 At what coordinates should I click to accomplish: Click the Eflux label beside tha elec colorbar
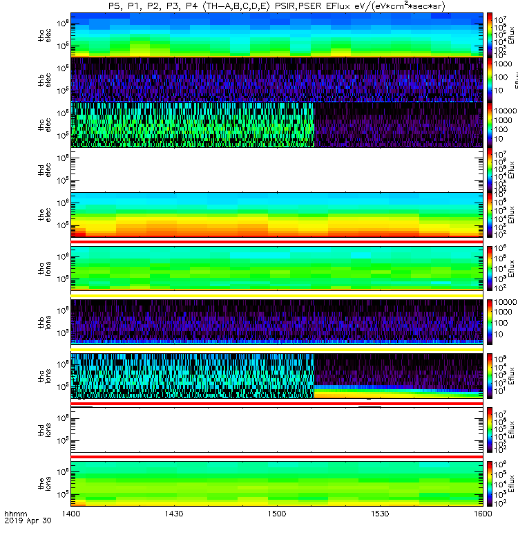[511, 35]
